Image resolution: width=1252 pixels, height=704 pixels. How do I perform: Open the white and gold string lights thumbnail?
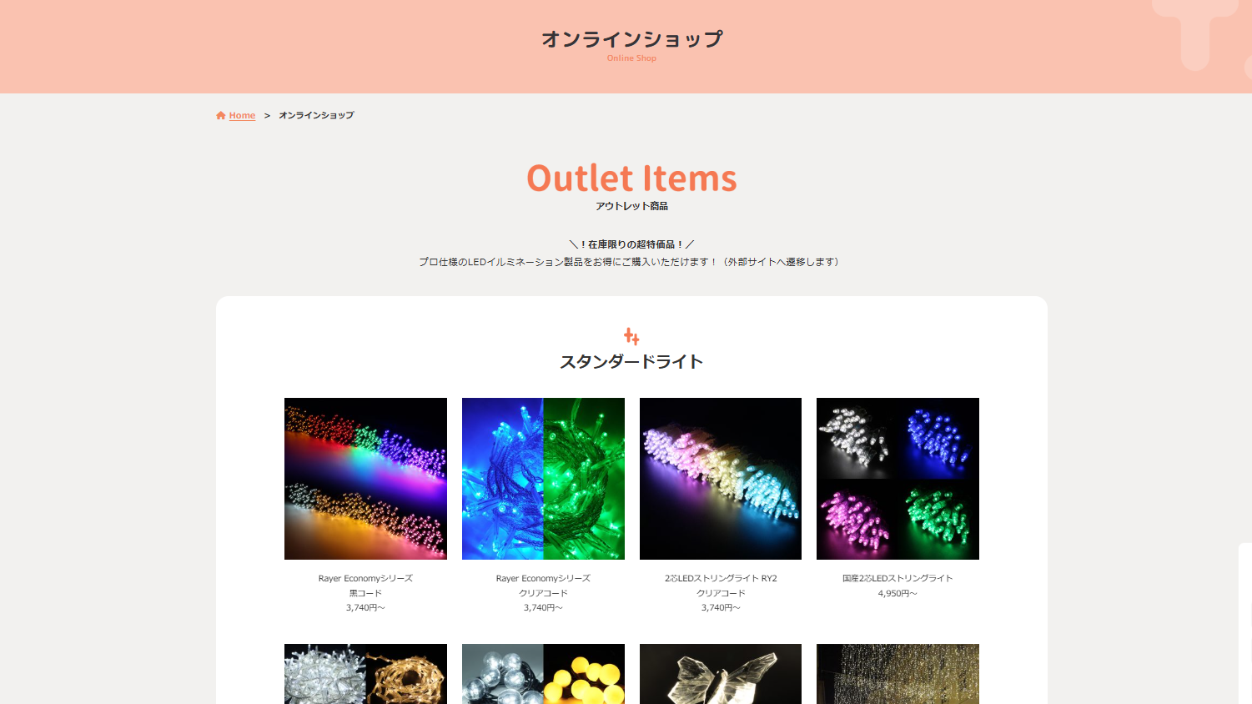pyautogui.click(x=365, y=674)
